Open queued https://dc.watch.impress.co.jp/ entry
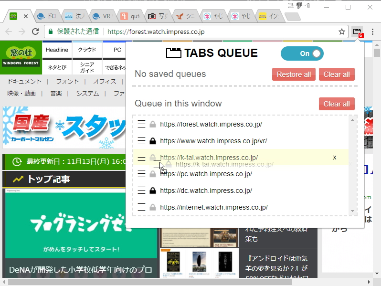Screen dimensions: 381x286 pos(206,191)
